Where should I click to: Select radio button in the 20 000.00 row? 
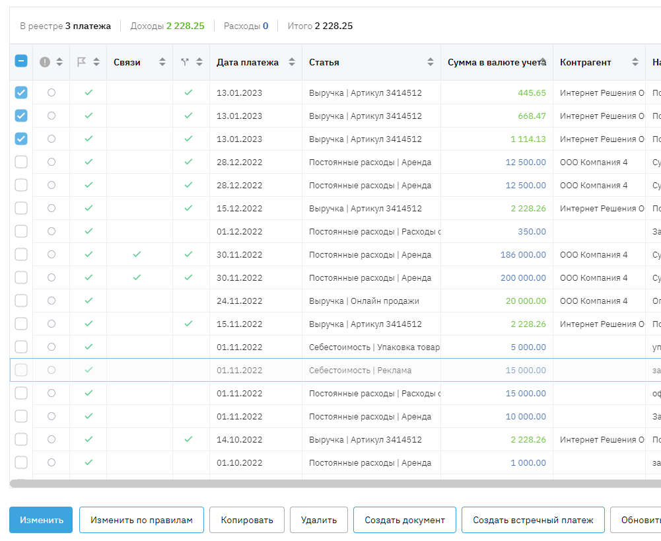tap(52, 301)
